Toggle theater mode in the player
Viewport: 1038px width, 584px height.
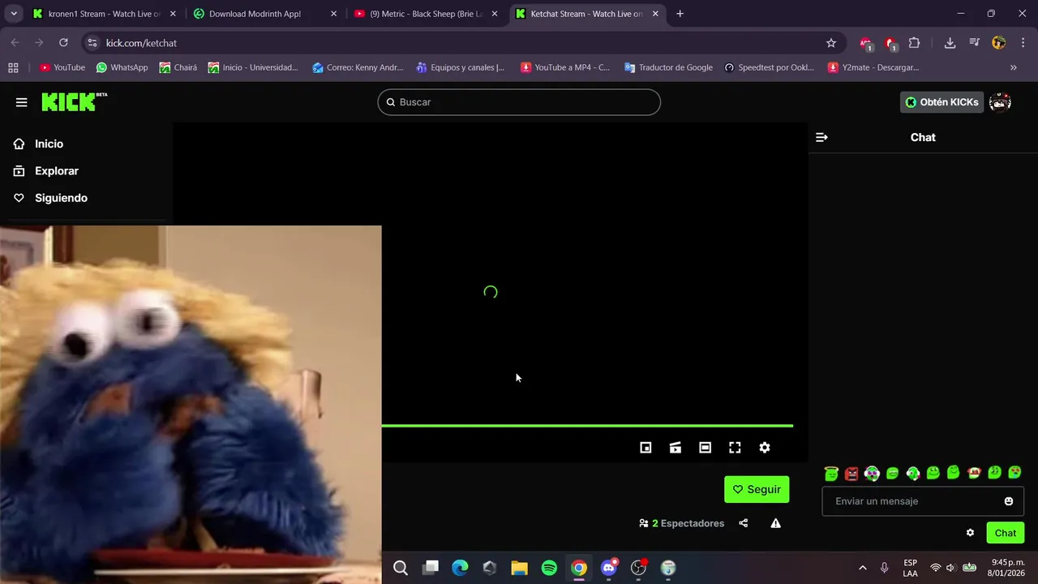click(706, 448)
